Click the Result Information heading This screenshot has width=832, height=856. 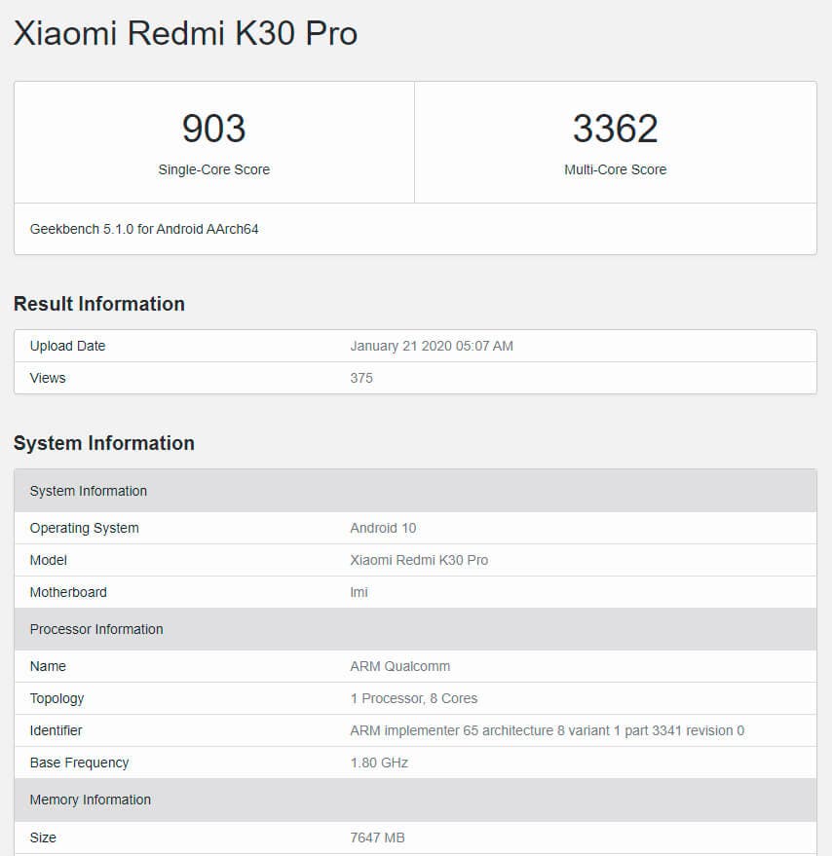click(98, 303)
